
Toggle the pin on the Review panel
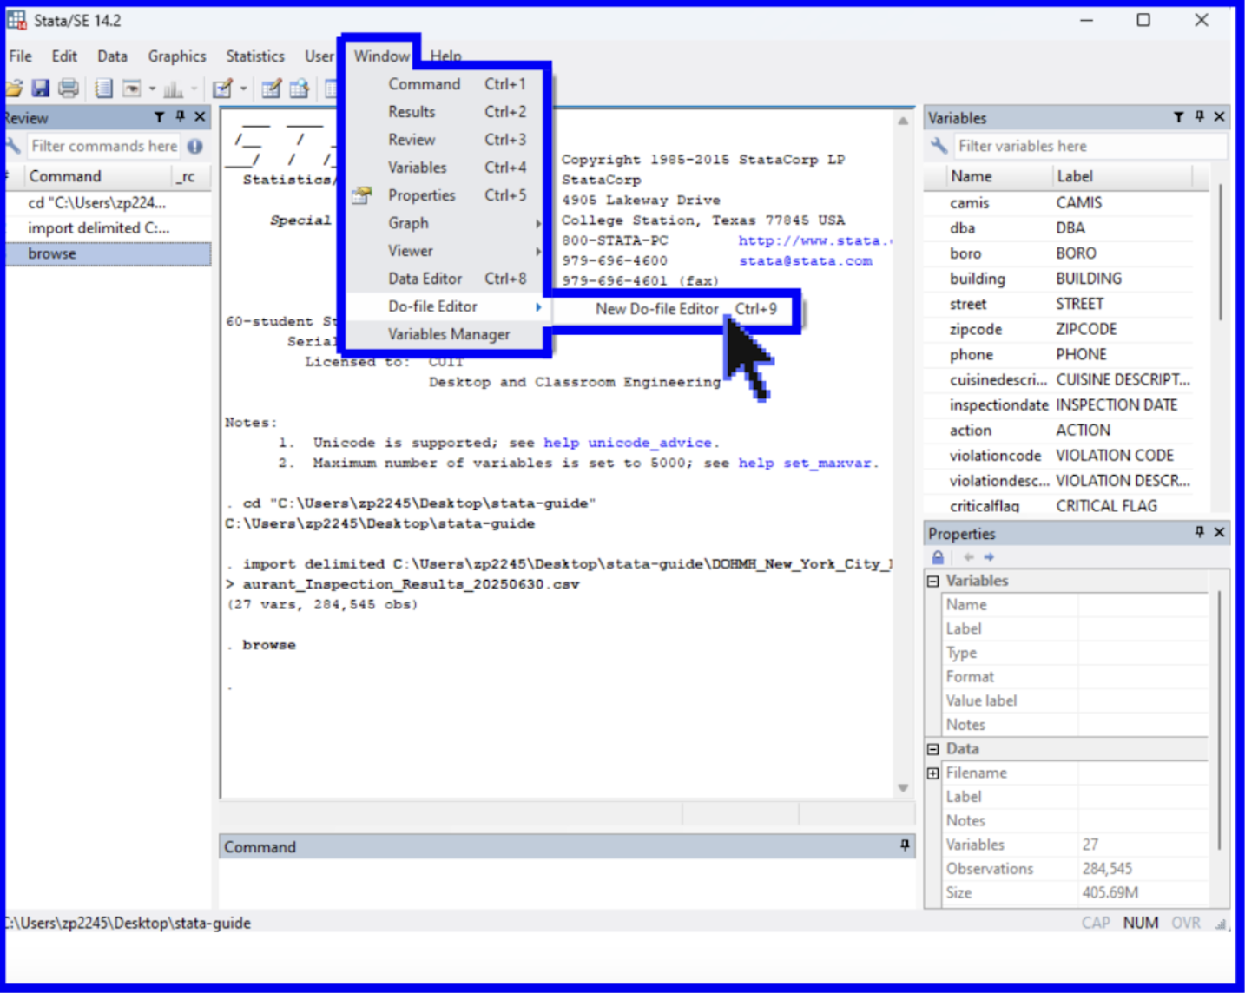180,117
